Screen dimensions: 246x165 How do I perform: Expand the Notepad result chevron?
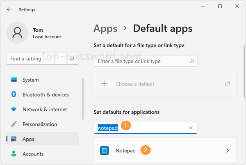(x=228, y=151)
